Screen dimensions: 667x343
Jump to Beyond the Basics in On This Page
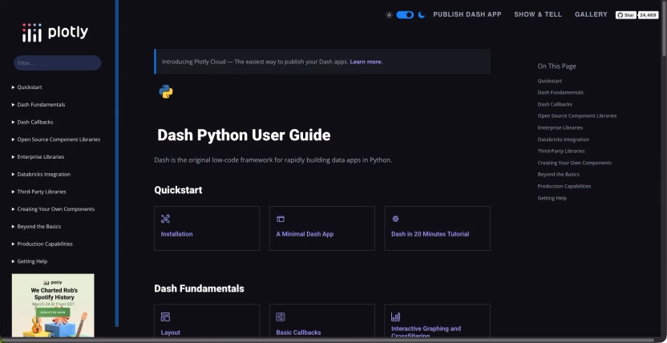(559, 174)
